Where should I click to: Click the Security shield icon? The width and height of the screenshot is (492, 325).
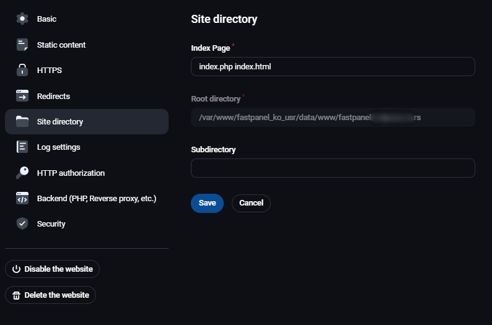pos(22,224)
